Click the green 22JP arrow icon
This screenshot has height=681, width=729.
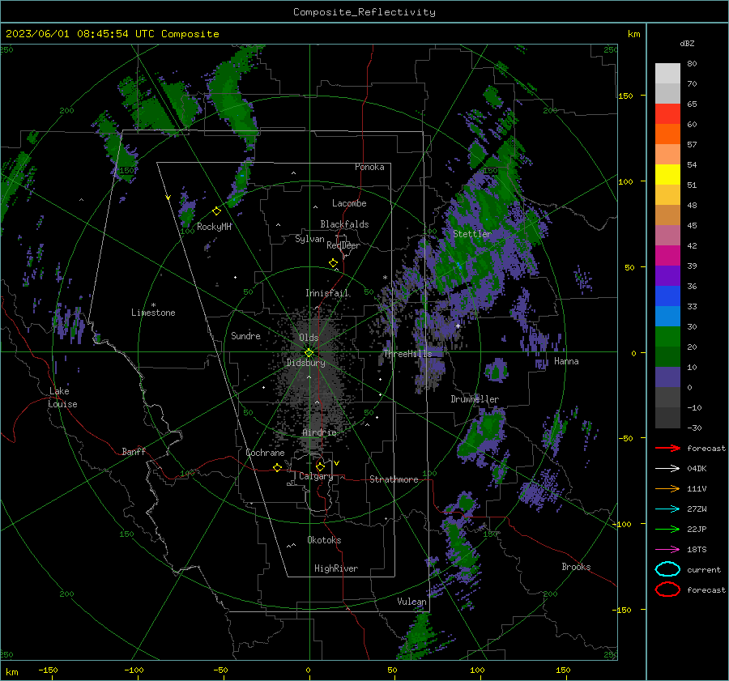click(667, 529)
